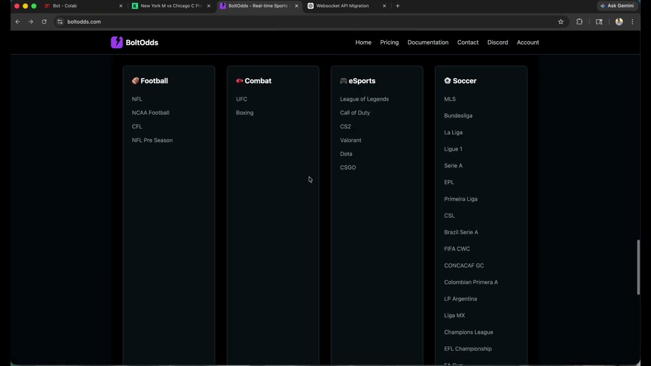
Task: Click the side panel icon in toolbar
Action: pyautogui.click(x=599, y=22)
